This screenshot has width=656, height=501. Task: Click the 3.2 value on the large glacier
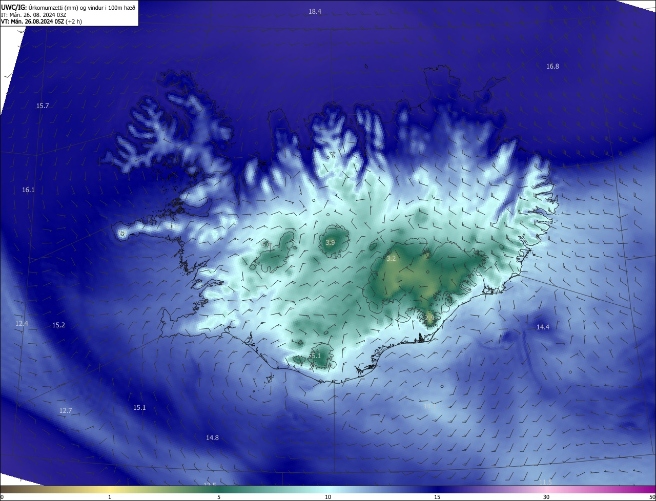(391, 259)
